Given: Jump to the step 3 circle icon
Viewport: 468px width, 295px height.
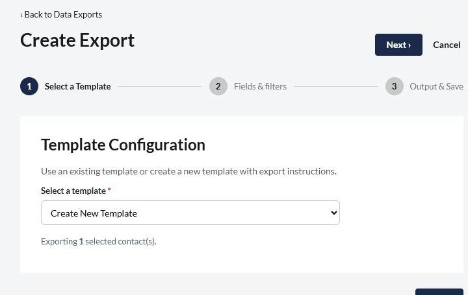Looking at the screenshot, I should [395, 86].
